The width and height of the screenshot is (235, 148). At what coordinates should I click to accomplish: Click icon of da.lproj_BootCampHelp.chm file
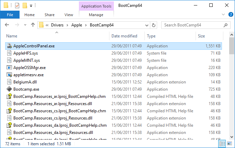point(9,125)
